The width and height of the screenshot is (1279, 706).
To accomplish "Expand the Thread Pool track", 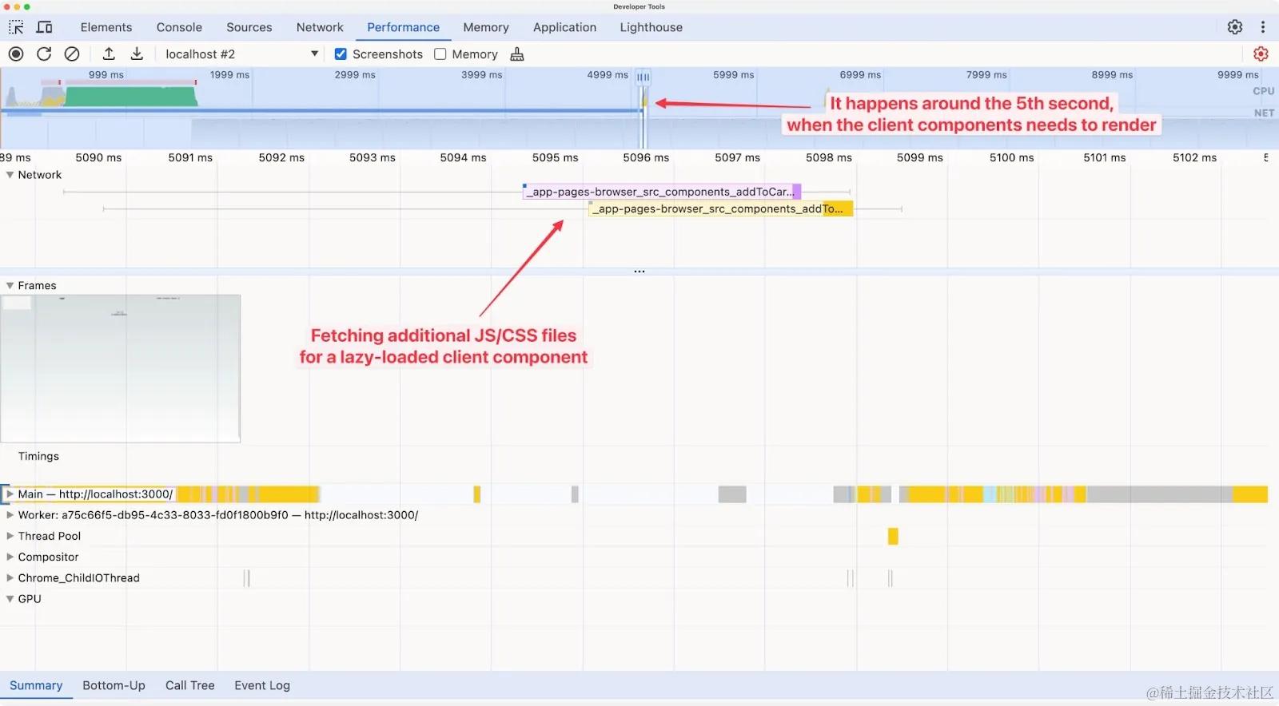I will 10,536.
